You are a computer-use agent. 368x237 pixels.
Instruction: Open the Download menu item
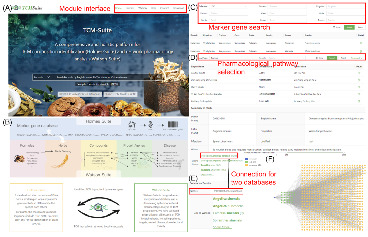coord(178,8)
